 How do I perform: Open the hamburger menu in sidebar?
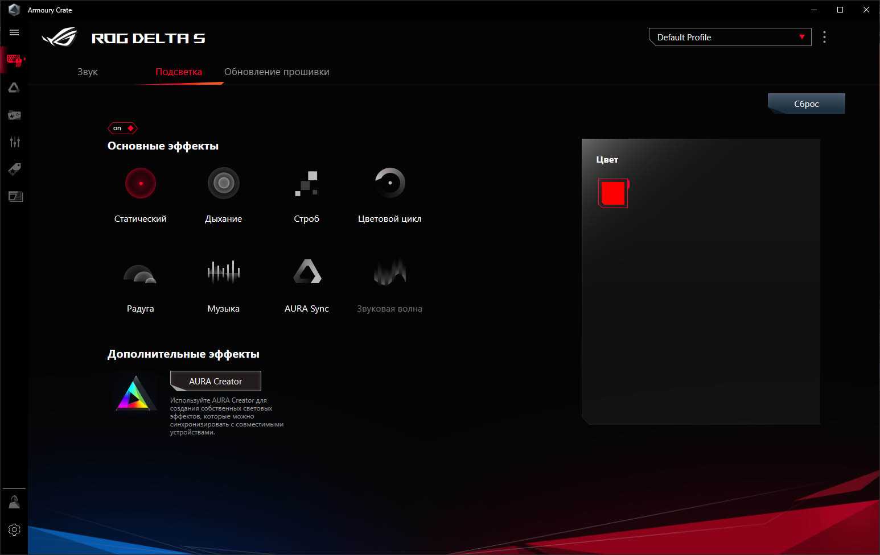pos(14,32)
